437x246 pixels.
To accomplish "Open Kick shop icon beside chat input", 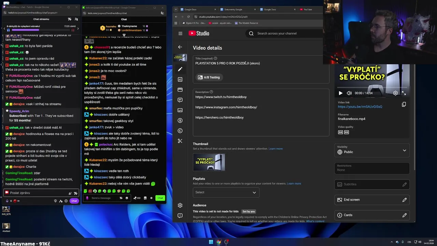I will tap(145, 198).
